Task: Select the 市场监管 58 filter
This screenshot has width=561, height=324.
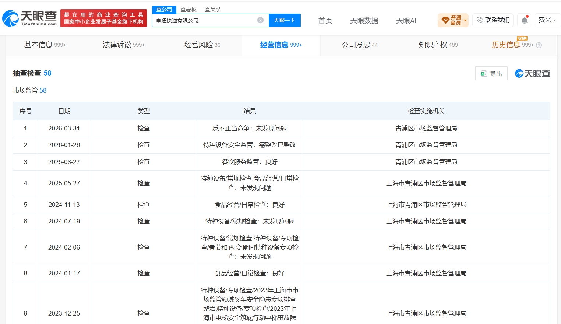Action: 30,90
